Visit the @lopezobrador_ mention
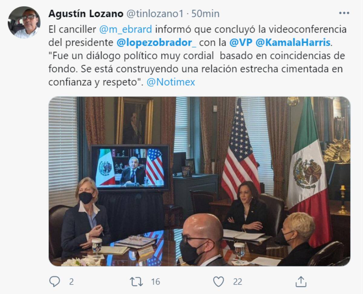 (x=156, y=43)
